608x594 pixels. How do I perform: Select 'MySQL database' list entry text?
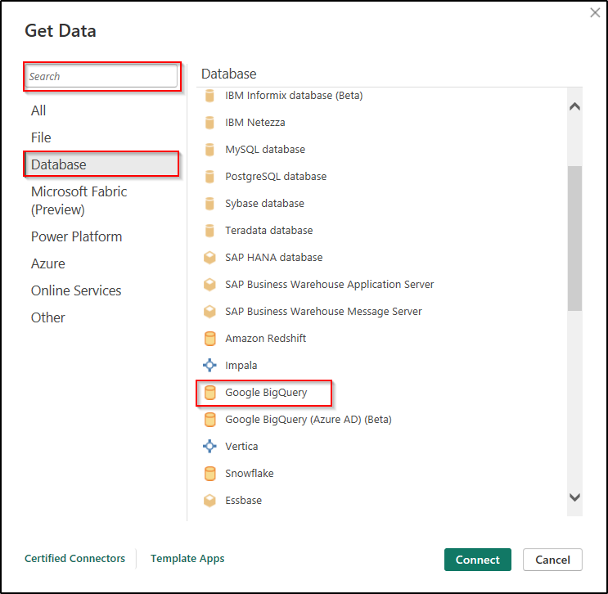(x=265, y=149)
